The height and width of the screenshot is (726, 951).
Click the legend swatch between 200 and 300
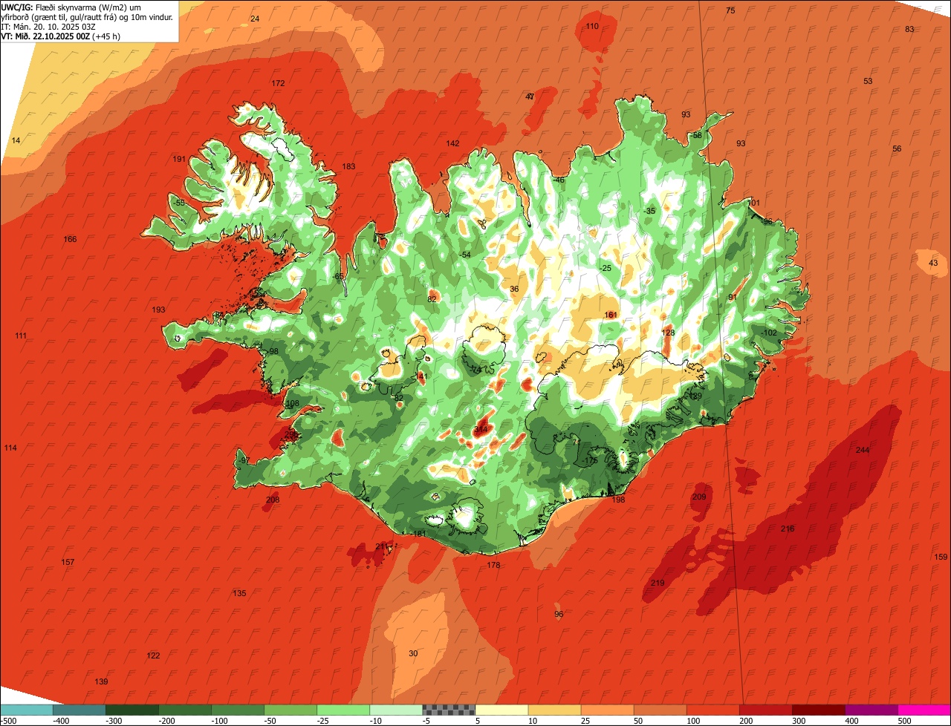click(765, 710)
